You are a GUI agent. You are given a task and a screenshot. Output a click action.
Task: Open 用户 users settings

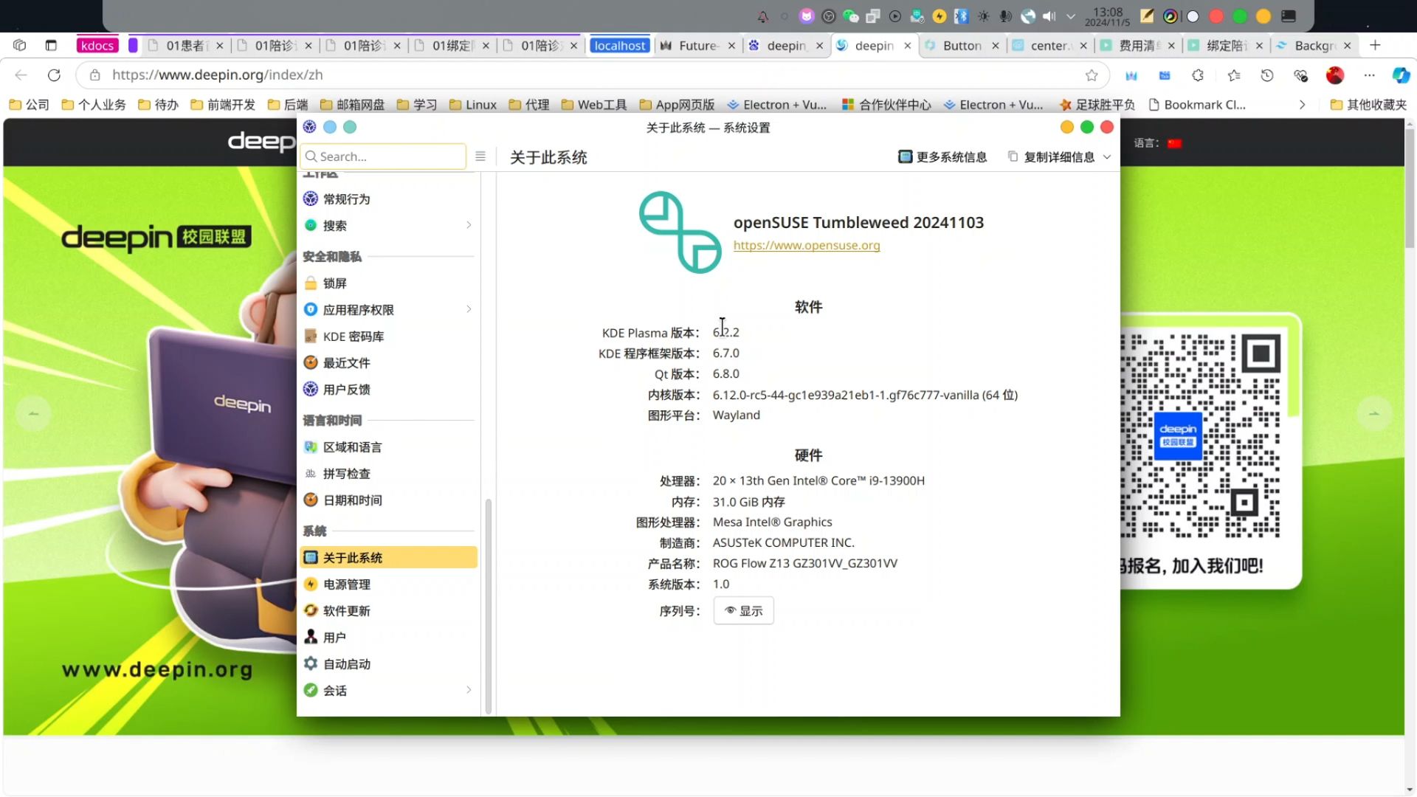click(388, 638)
